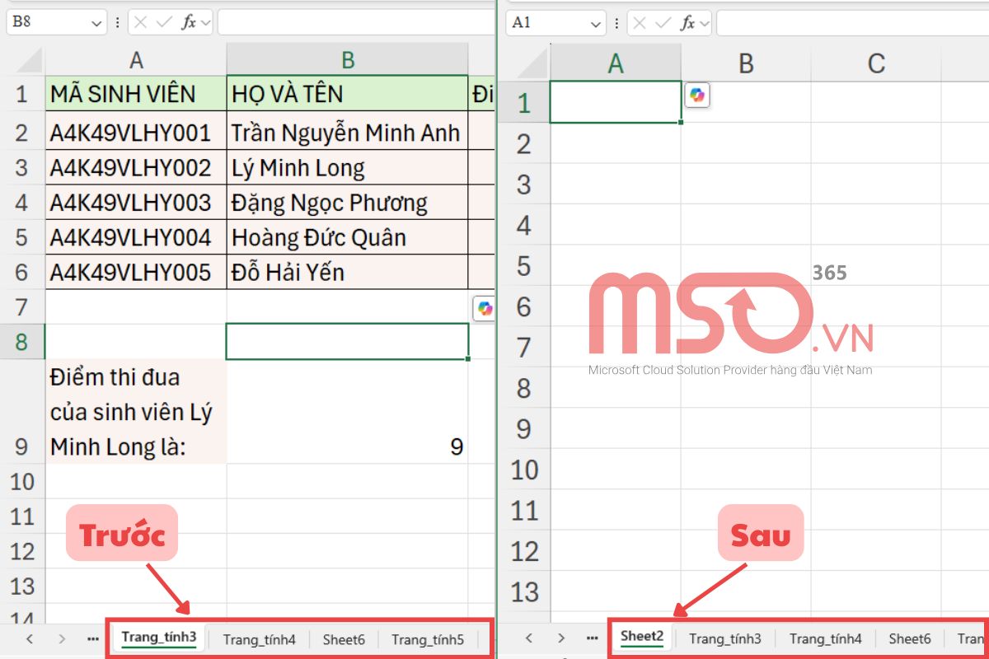Open the B8 Name Box dropdown arrow

click(96, 23)
